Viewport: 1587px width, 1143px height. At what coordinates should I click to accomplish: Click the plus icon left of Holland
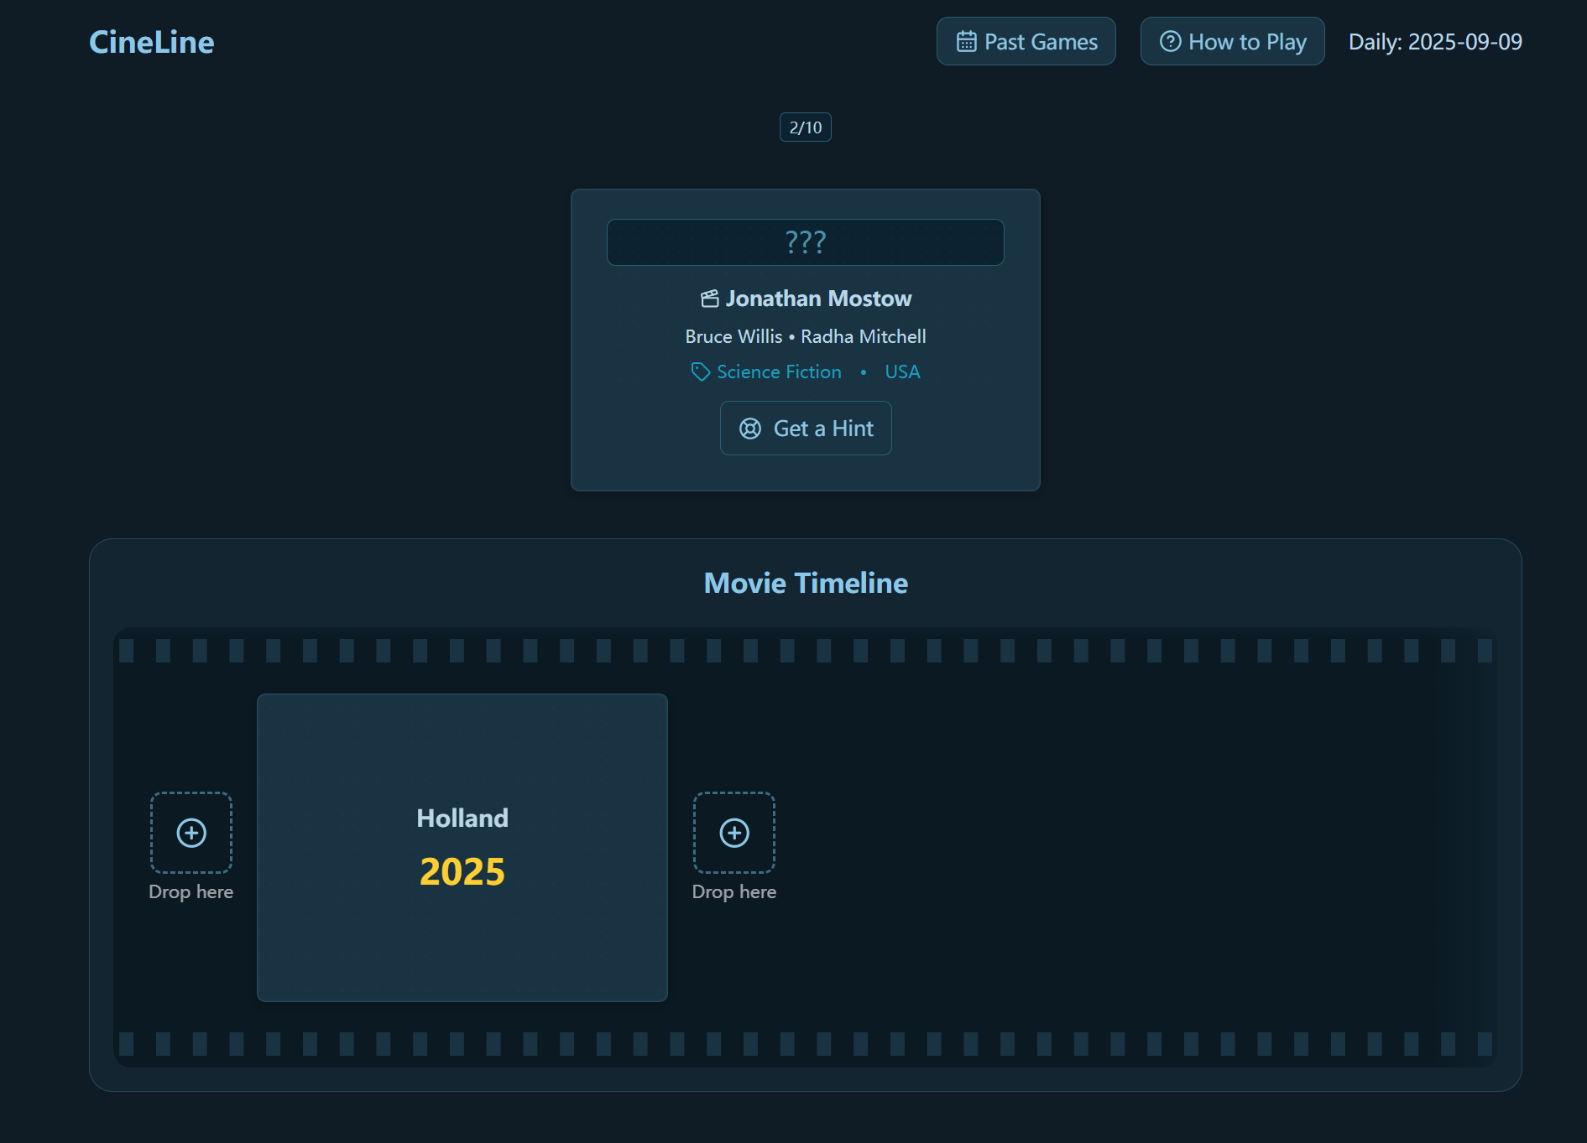click(191, 833)
